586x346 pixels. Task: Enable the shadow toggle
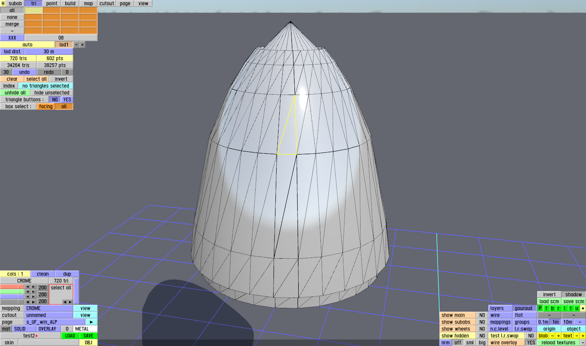[574, 295]
